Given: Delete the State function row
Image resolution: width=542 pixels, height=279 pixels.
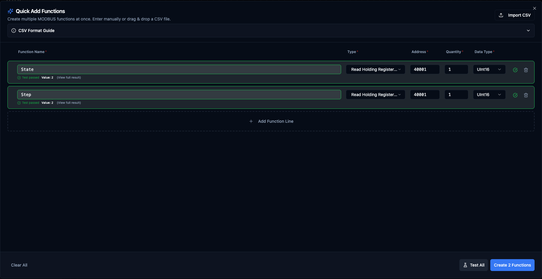Looking at the screenshot, I should [x=526, y=70].
